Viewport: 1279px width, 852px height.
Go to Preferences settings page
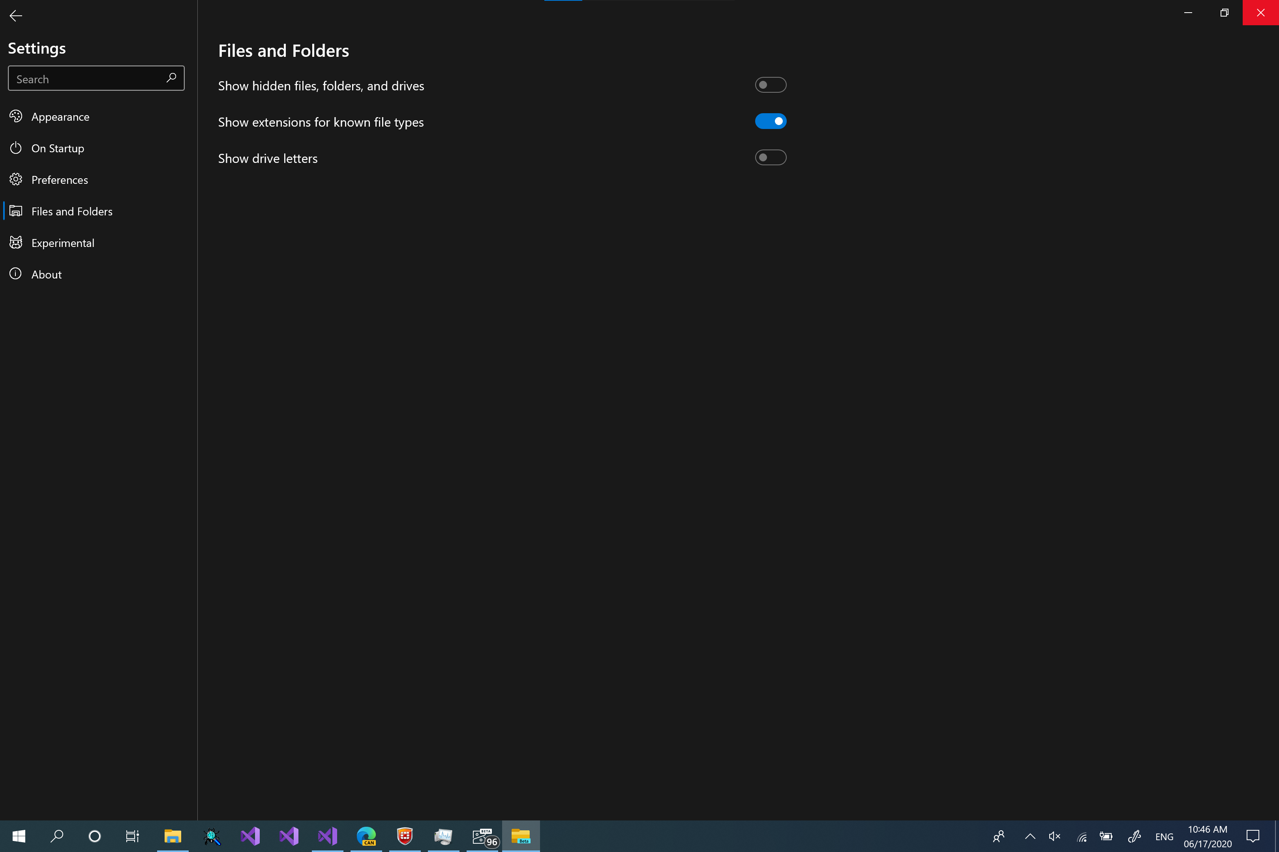click(x=98, y=180)
